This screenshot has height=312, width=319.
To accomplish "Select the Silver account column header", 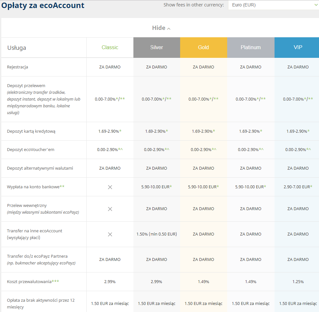I will pyautogui.click(x=157, y=48).
